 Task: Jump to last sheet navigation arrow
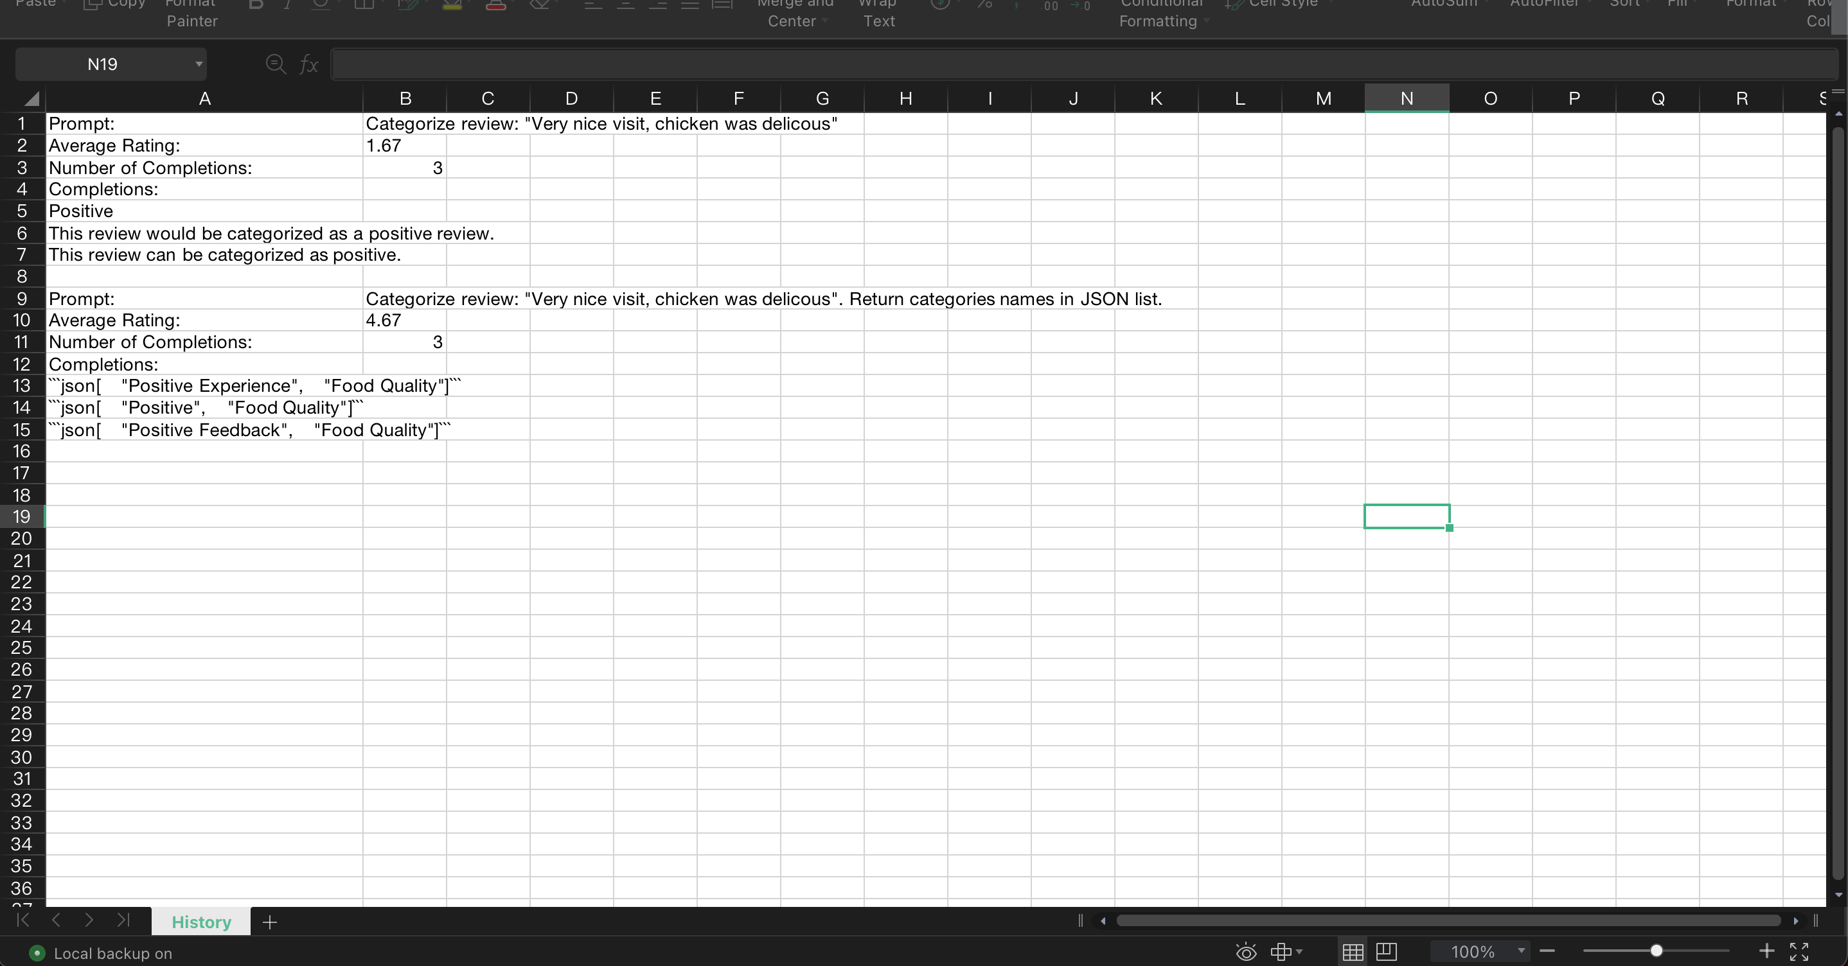tap(123, 920)
